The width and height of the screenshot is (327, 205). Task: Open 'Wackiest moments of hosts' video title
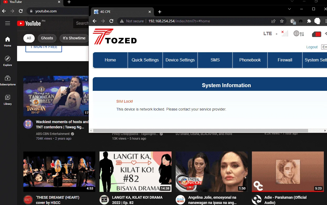(x=62, y=124)
